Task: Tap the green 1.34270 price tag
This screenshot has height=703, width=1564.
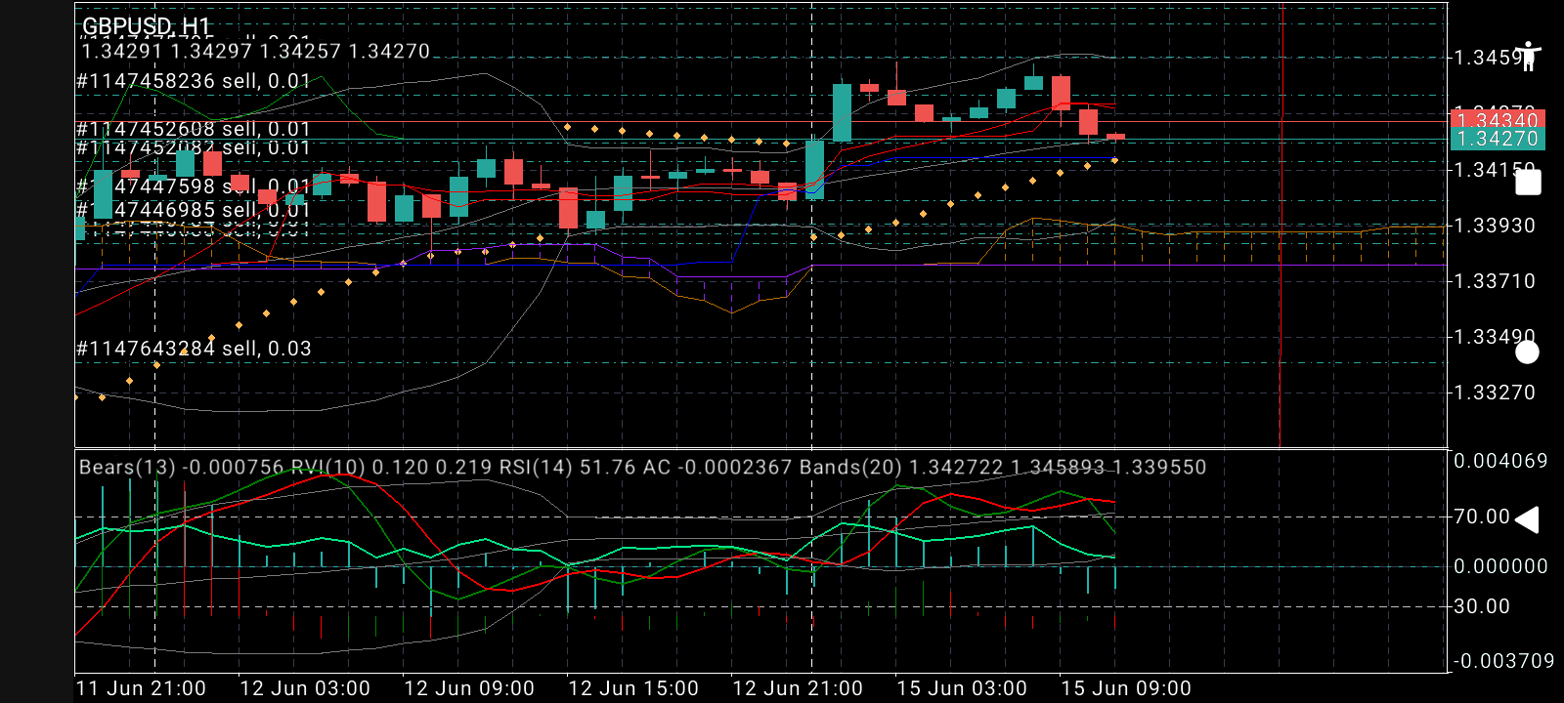Action: click(x=1498, y=139)
